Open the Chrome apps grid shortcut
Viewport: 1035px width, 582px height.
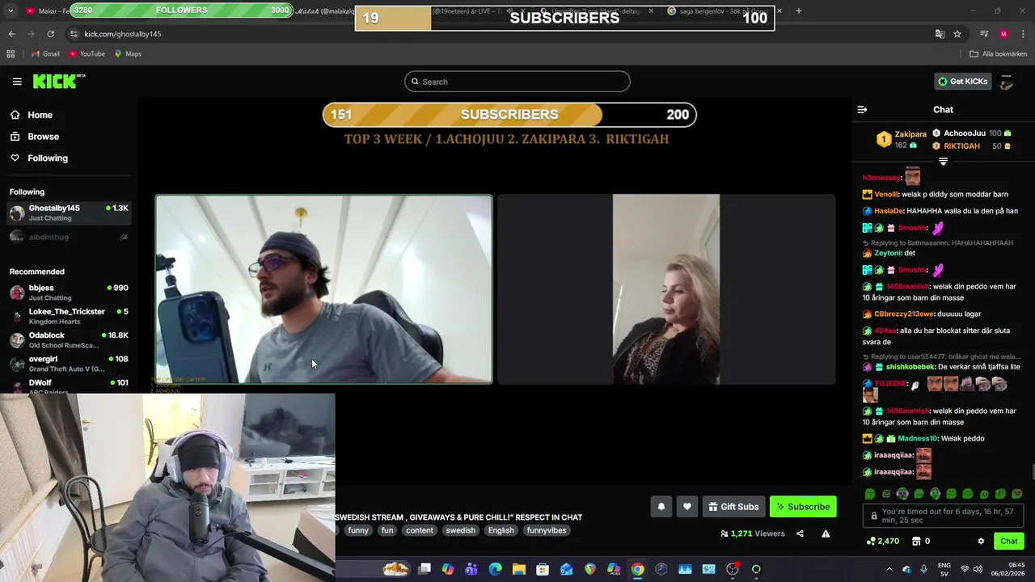(11, 54)
